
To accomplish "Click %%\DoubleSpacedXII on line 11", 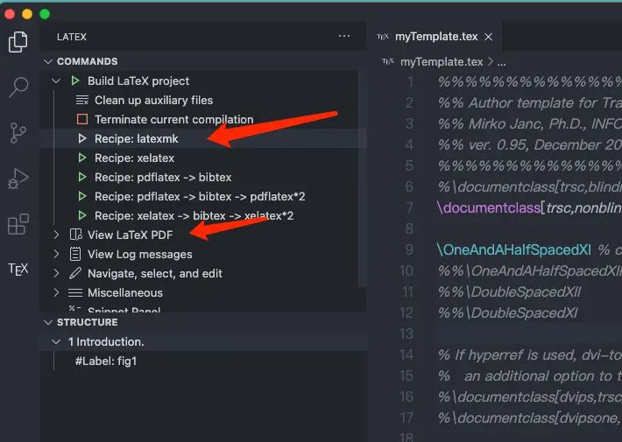I will coord(509,291).
